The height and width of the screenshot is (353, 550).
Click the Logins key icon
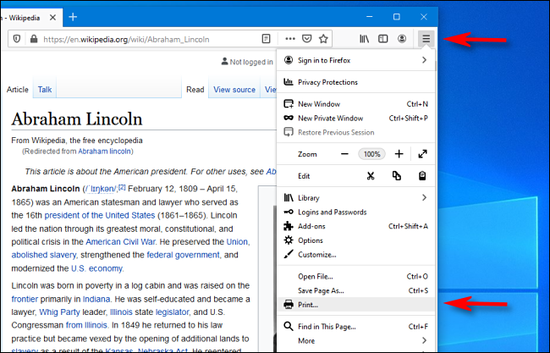(x=289, y=212)
